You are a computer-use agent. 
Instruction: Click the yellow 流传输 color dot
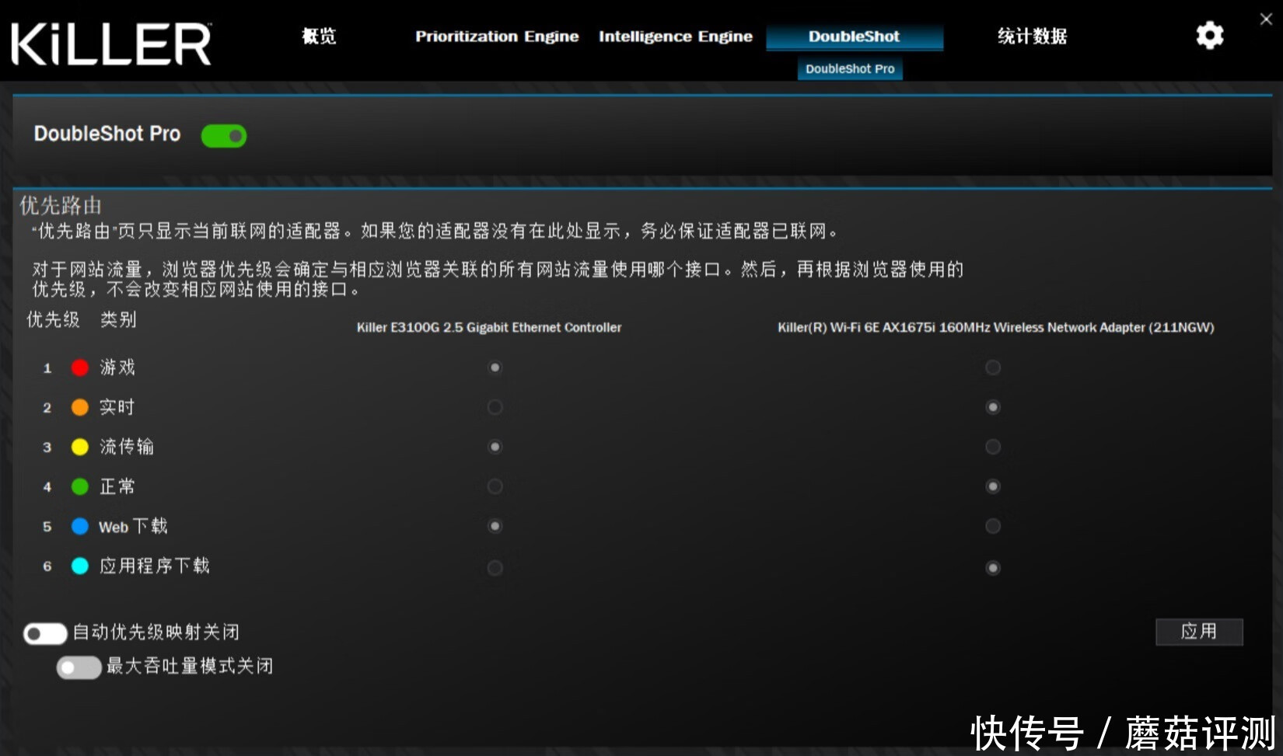(x=79, y=447)
